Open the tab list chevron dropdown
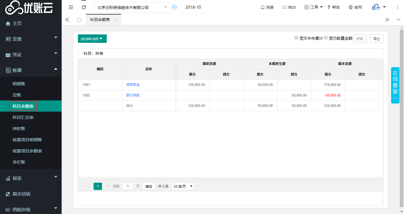The width and height of the screenshot is (404, 214). coord(399,20)
